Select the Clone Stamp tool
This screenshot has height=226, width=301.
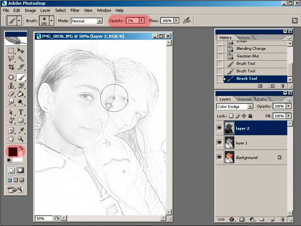click(11, 86)
